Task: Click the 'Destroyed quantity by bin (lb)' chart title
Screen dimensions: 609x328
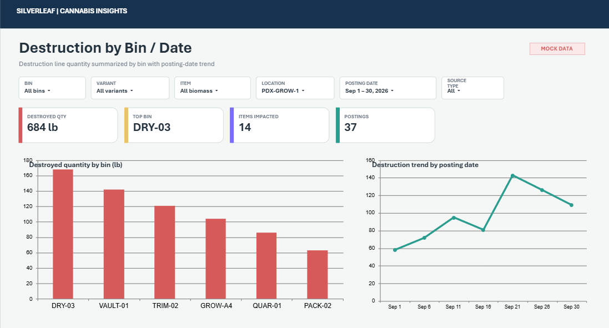Action: coord(76,165)
